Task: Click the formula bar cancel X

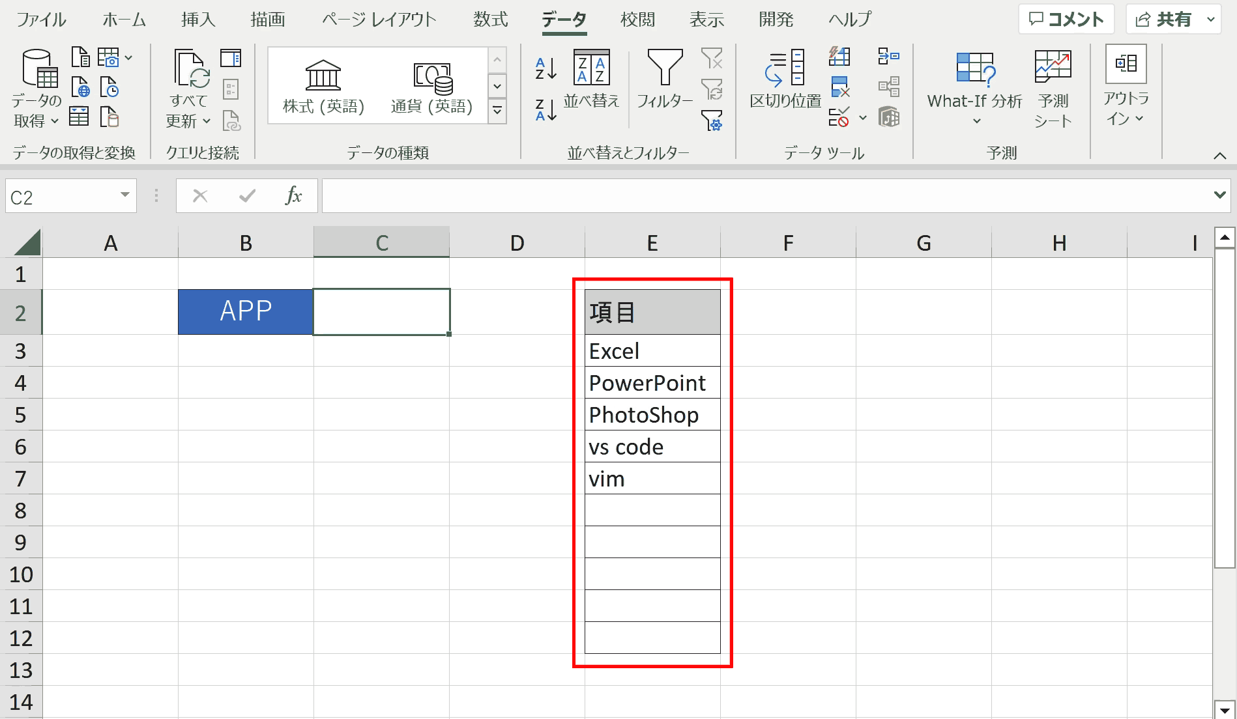Action: [x=200, y=195]
